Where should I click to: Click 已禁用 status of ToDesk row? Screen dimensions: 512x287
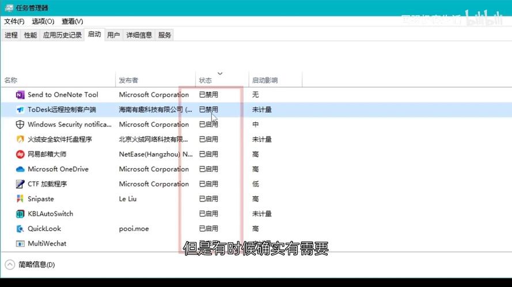208,110
